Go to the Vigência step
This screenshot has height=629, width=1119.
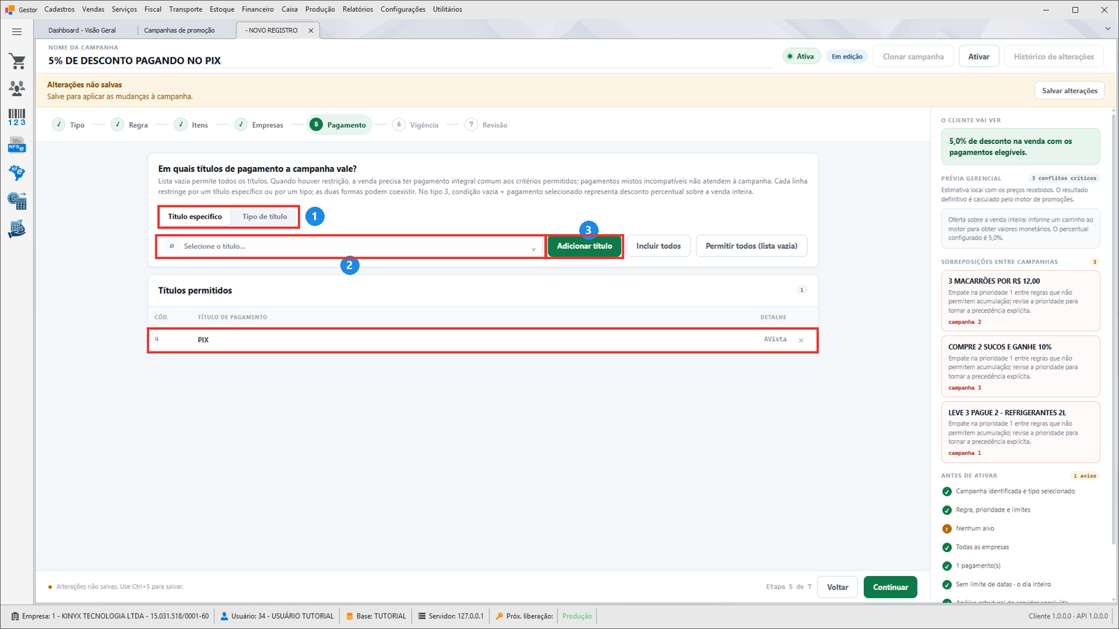click(x=415, y=124)
